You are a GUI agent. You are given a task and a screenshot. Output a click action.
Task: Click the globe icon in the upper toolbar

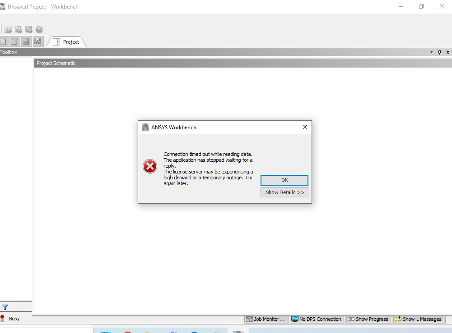point(39,29)
